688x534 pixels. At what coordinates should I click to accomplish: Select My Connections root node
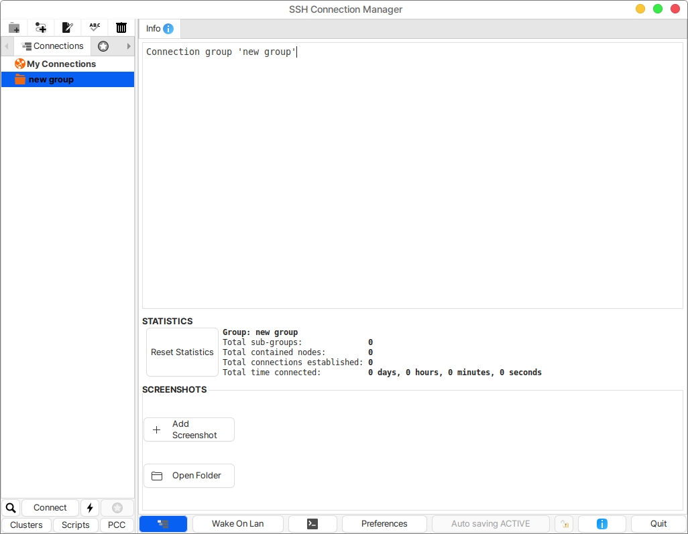61,64
